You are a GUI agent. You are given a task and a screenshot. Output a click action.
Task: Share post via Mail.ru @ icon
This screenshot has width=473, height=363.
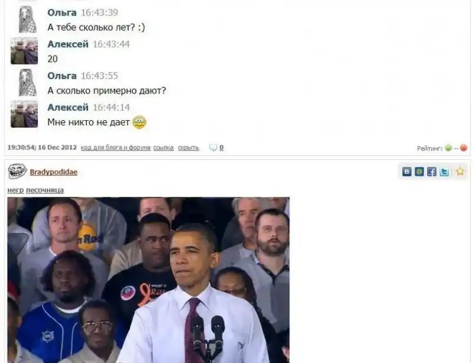click(x=419, y=172)
